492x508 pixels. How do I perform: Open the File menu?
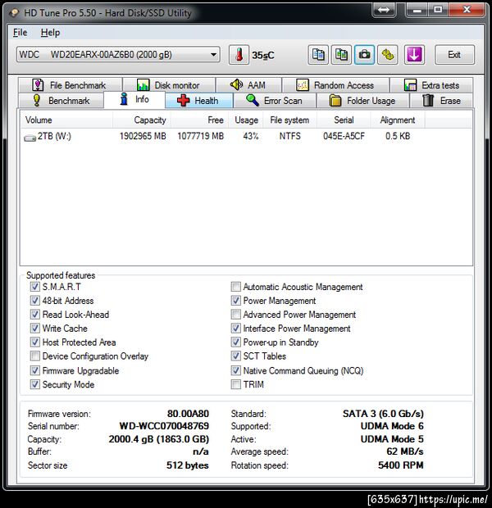click(20, 33)
